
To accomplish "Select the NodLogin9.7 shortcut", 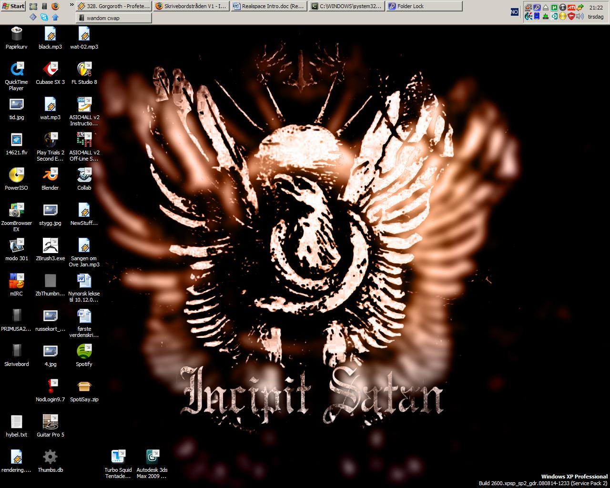I will [x=50, y=391].
